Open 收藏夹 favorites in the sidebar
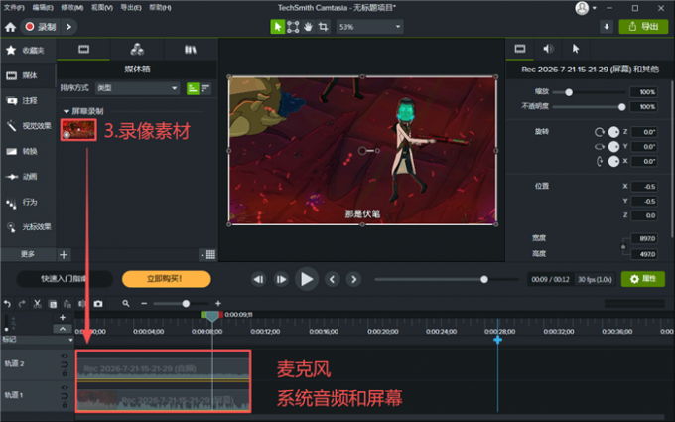Image resolution: width=675 pixels, height=422 pixels. [x=26, y=51]
